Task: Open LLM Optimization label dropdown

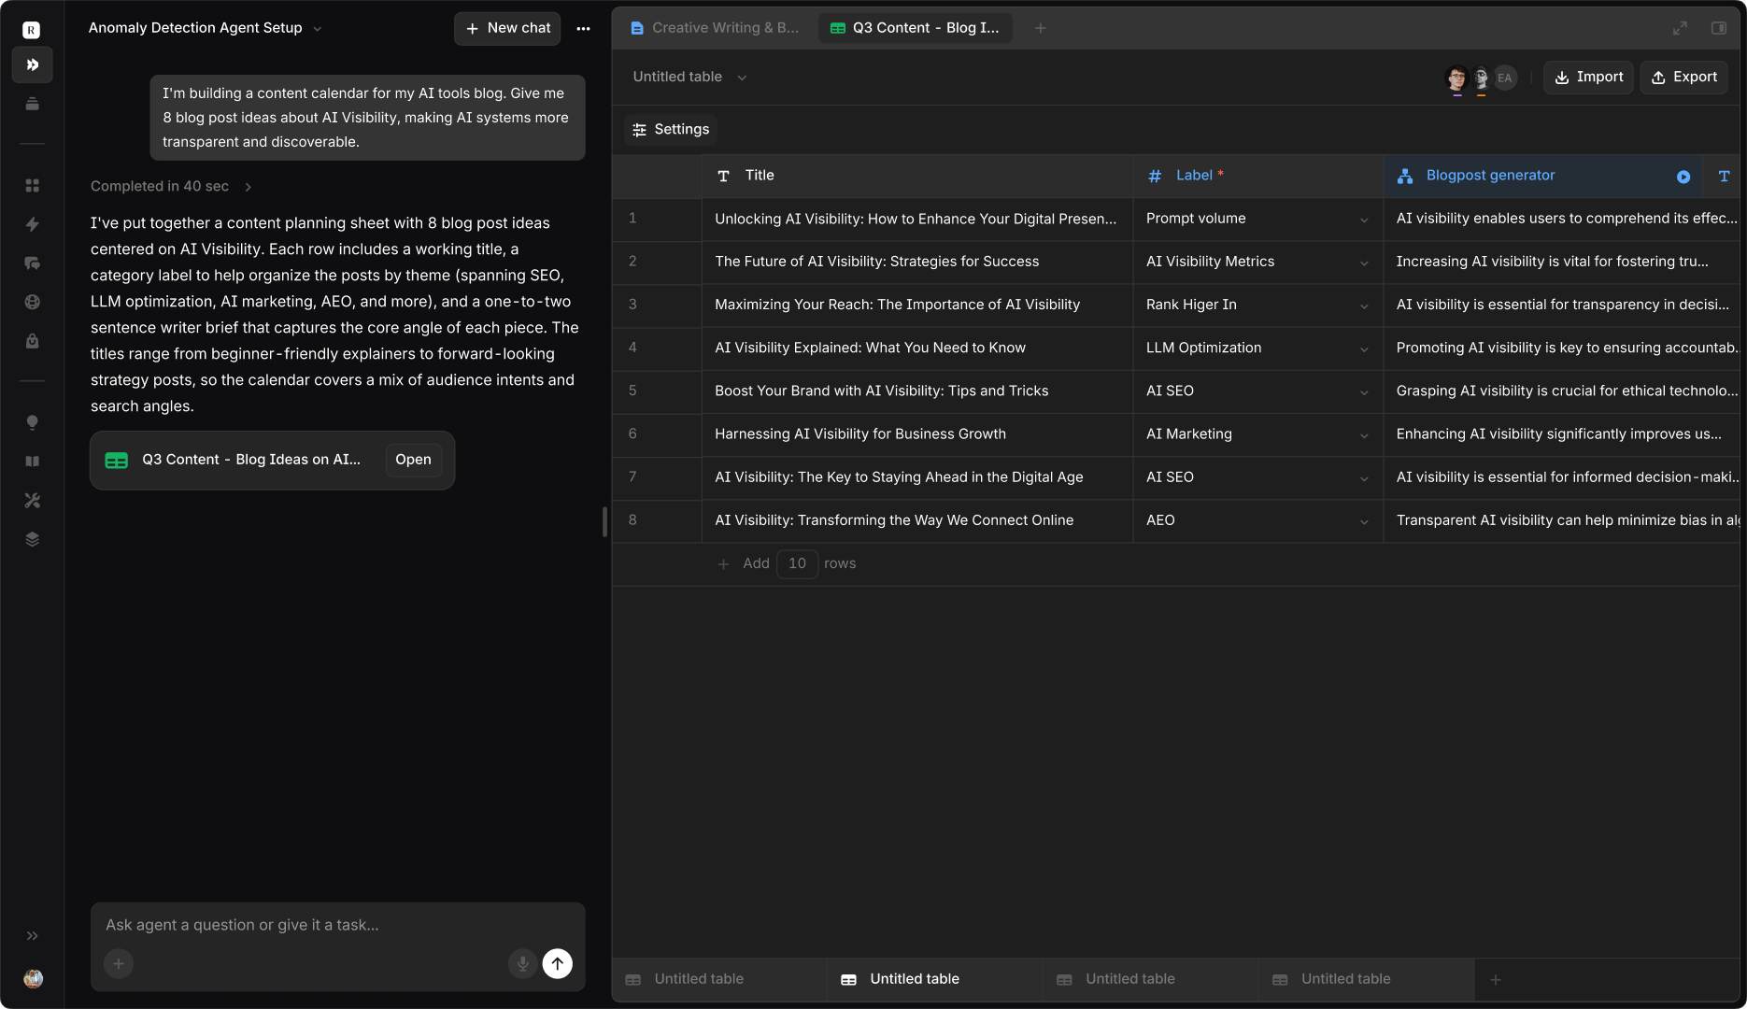Action: tap(1364, 348)
